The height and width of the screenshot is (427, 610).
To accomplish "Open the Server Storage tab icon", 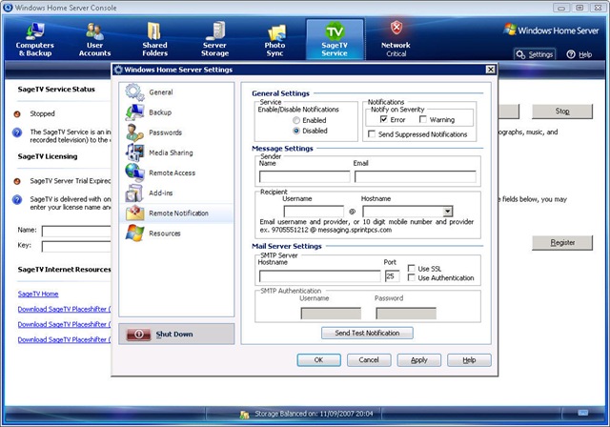I will (x=215, y=30).
